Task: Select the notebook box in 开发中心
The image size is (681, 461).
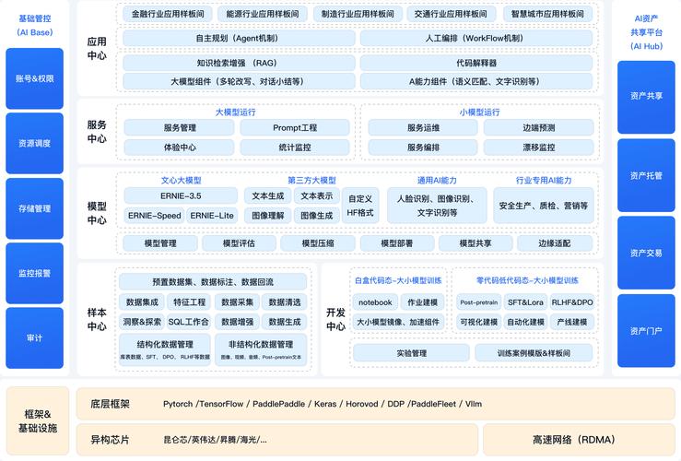Action: pos(375,302)
